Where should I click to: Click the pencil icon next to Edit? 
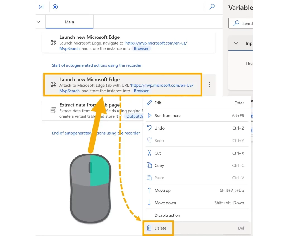tap(149, 103)
